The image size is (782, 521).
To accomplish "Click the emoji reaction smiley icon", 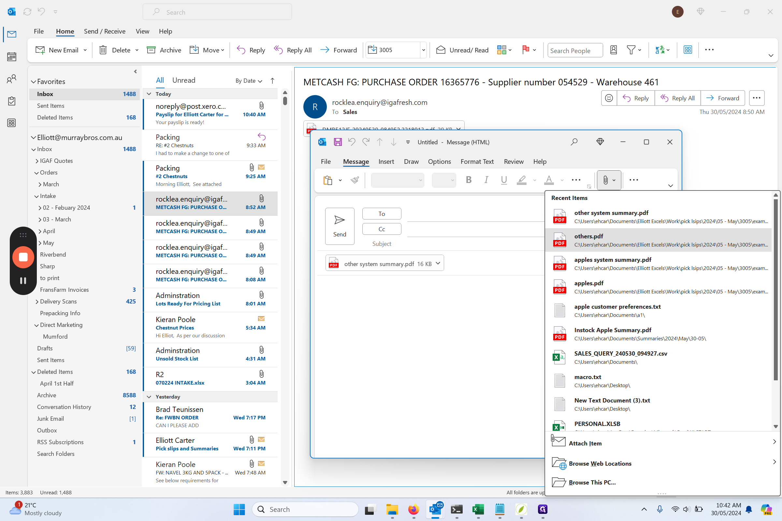I will click(609, 98).
